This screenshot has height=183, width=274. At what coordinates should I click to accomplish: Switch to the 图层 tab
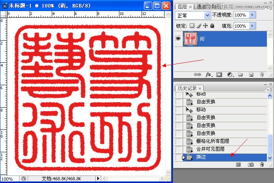(x=182, y=7)
